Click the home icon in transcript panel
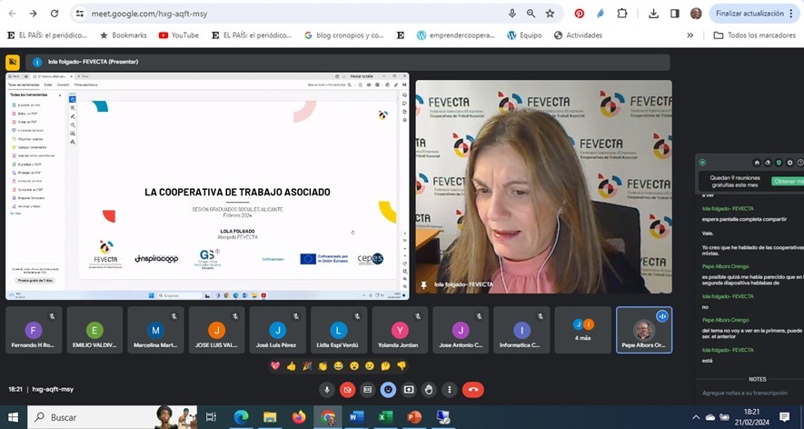This screenshot has width=804, height=429. (757, 163)
